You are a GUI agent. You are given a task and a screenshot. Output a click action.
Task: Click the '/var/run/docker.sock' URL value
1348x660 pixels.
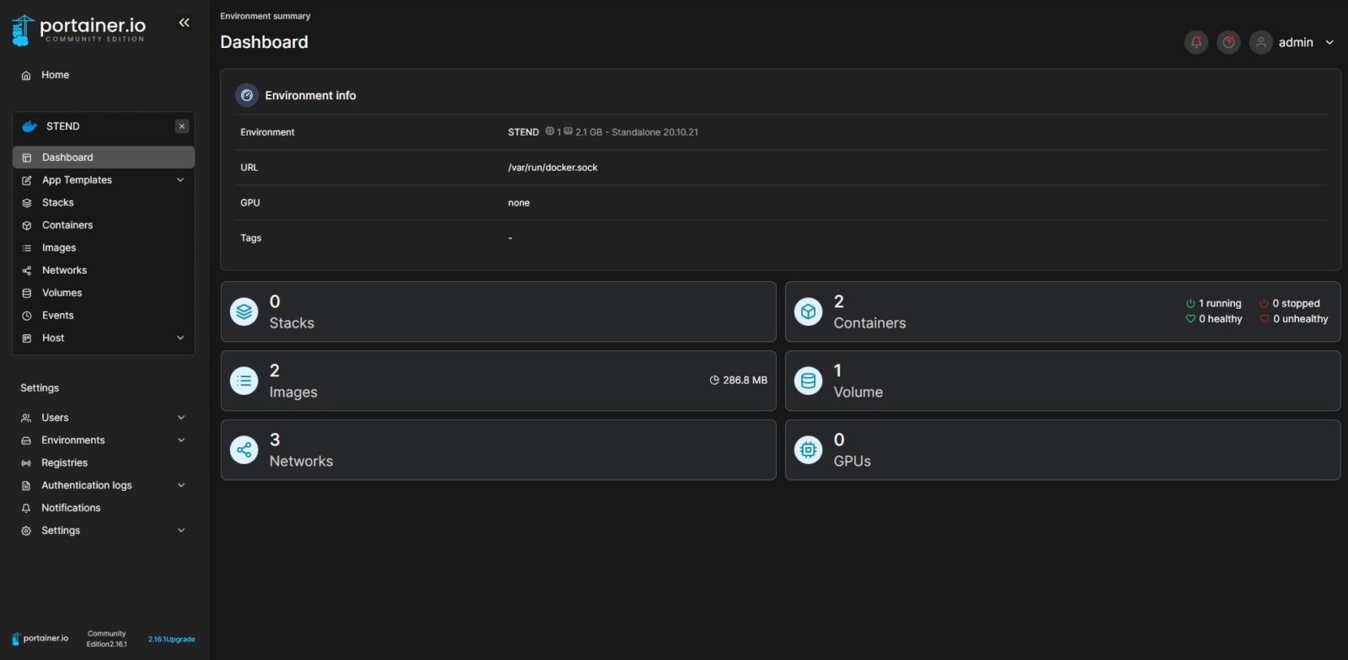553,168
